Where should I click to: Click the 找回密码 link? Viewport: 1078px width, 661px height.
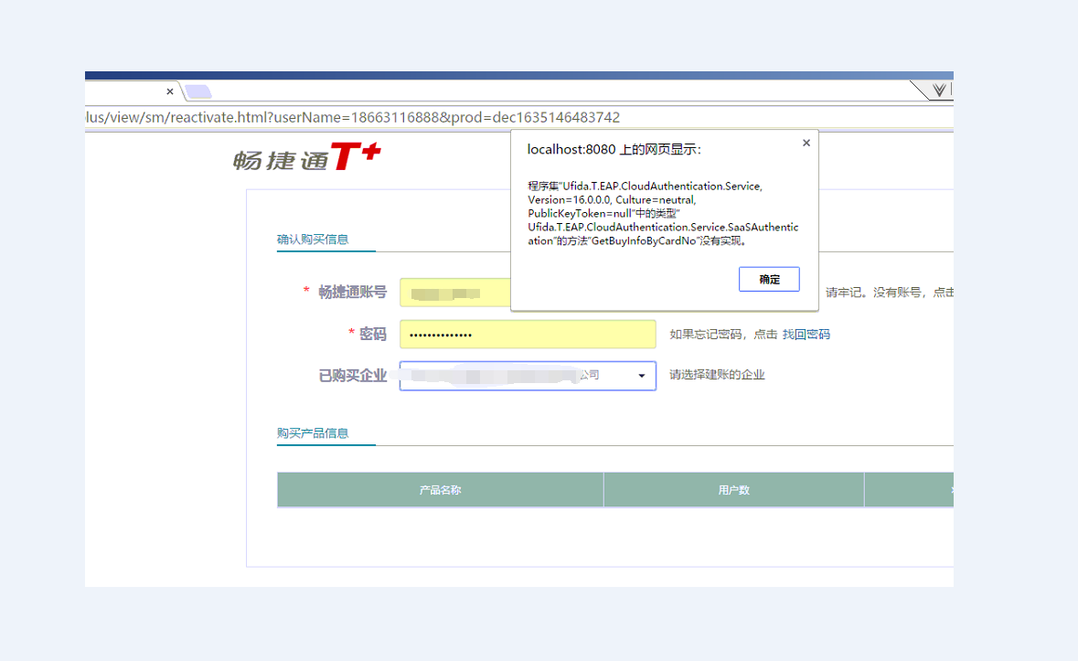coord(806,334)
